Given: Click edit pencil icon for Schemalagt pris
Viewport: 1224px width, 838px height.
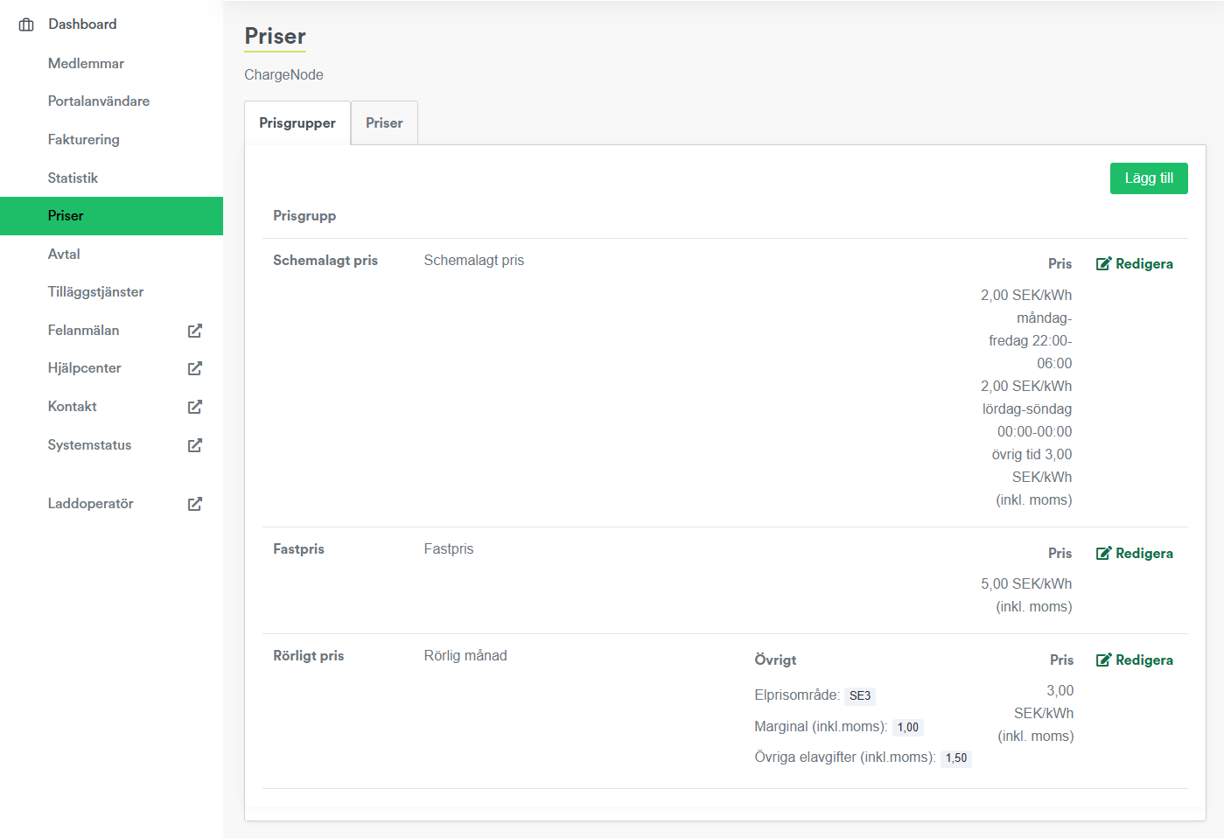Looking at the screenshot, I should tap(1103, 264).
